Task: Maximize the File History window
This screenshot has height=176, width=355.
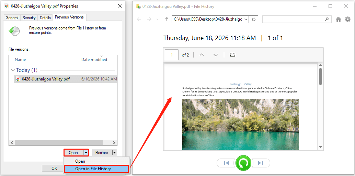Action: pyautogui.click(x=330, y=6)
